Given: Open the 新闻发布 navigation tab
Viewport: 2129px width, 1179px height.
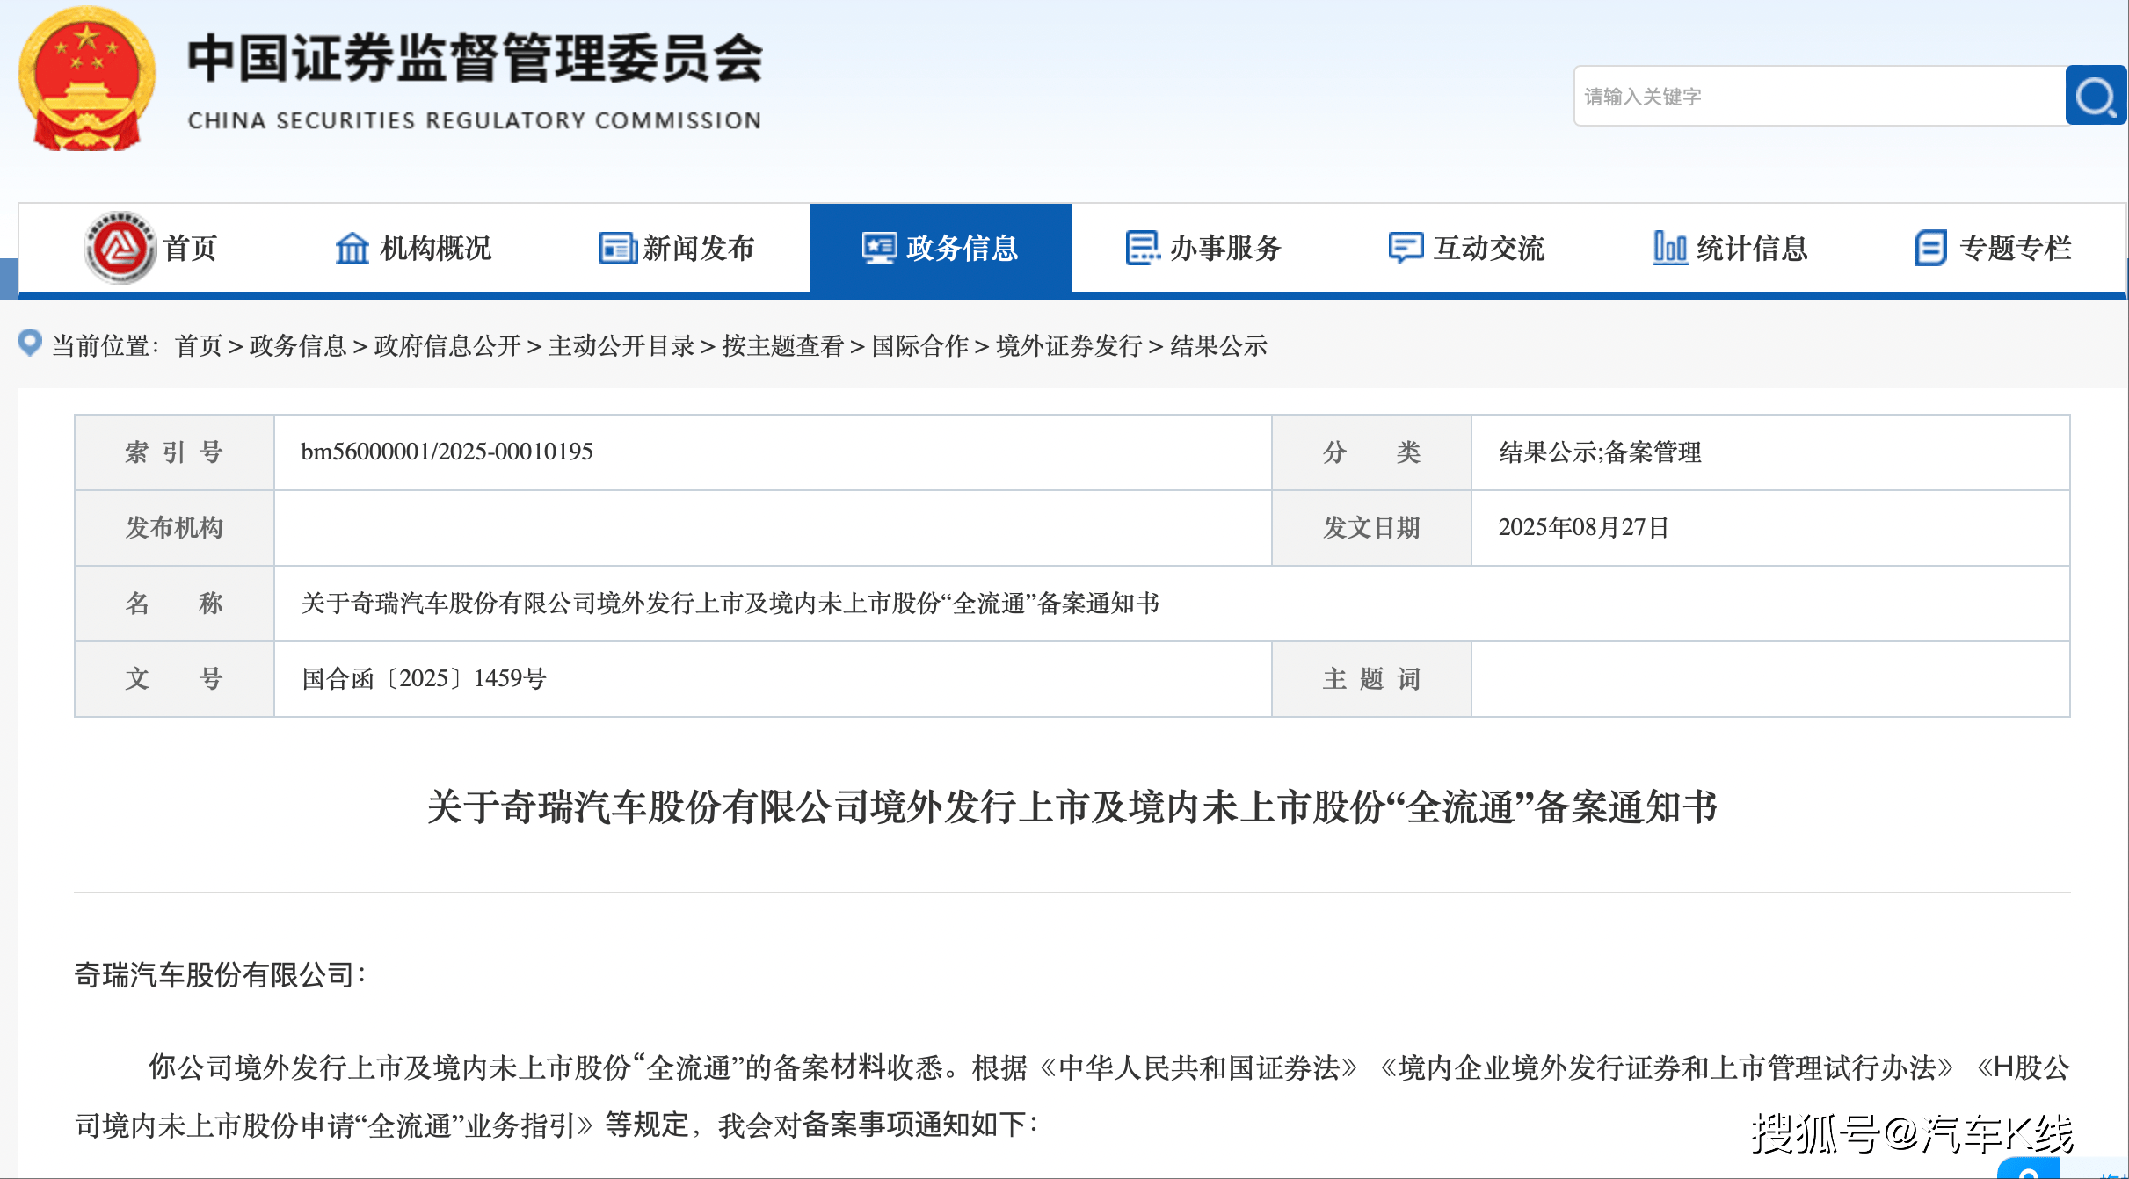Looking at the screenshot, I should pyautogui.click(x=677, y=249).
